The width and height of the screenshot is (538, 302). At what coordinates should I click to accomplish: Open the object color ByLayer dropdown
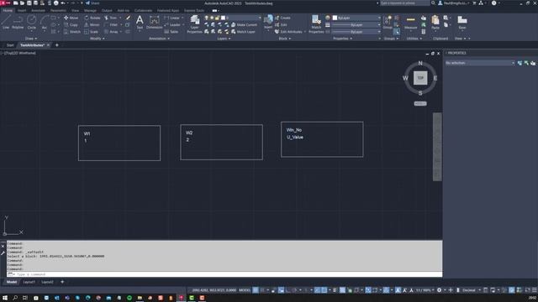coord(356,18)
